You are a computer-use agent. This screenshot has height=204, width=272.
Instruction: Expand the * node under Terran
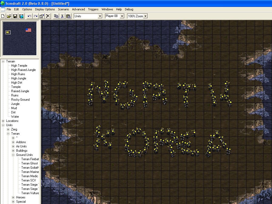(x=13, y=138)
